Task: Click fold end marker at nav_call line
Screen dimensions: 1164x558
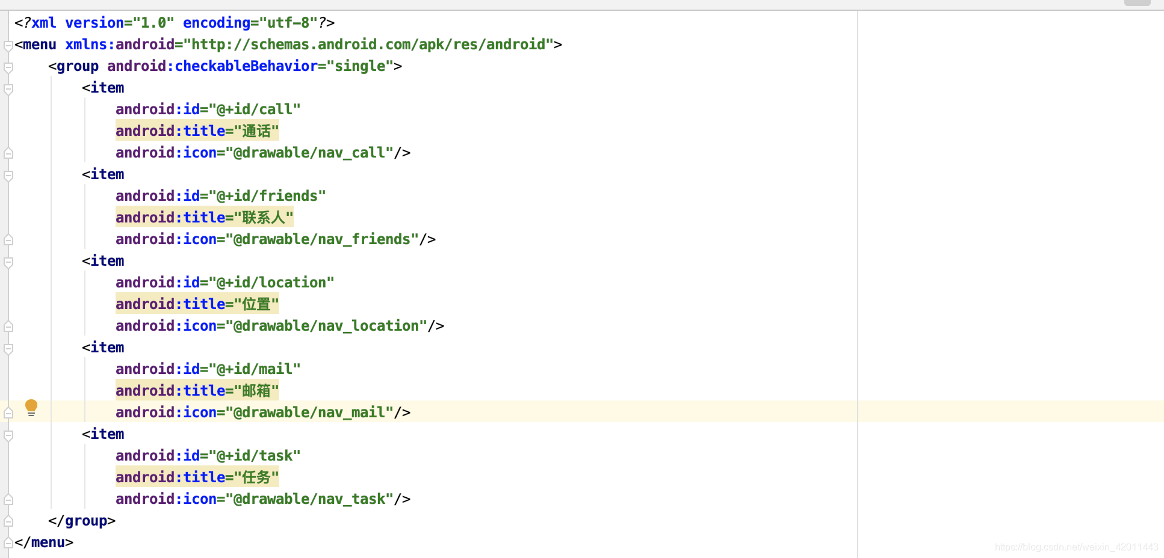Action: click(x=8, y=153)
